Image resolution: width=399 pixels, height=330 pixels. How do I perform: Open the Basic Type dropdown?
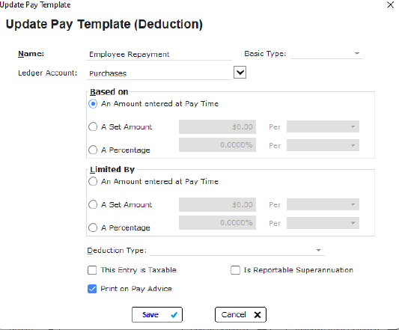326,53
